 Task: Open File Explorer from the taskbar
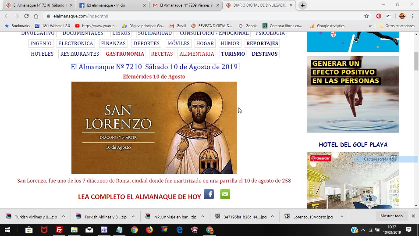click(74, 230)
